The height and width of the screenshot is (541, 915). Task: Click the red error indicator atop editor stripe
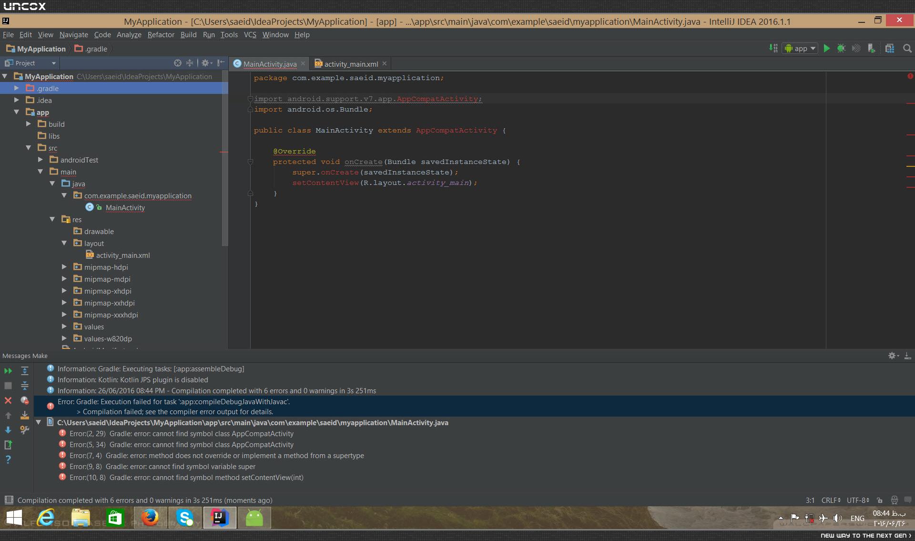[x=910, y=76]
